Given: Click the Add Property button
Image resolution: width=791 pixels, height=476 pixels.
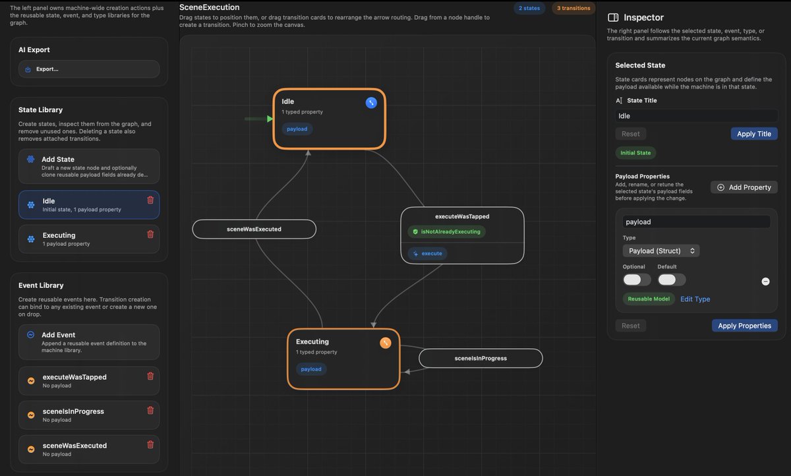Looking at the screenshot, I should click(744, 187).
